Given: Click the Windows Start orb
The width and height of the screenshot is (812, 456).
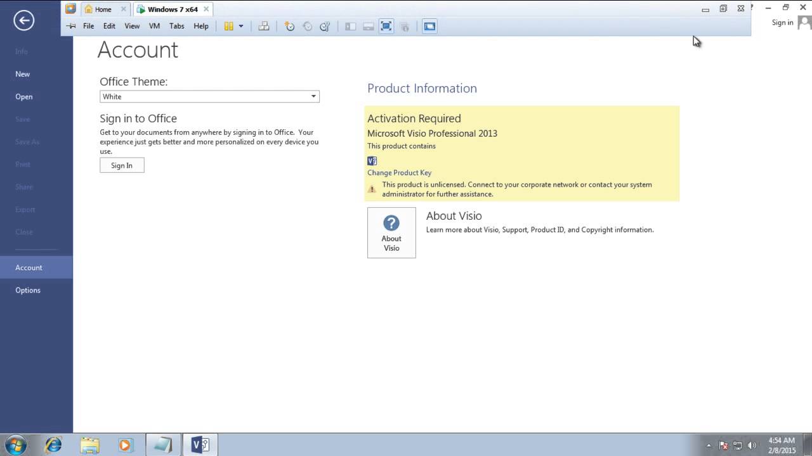Looking at the screenshot, I should 16,445.
